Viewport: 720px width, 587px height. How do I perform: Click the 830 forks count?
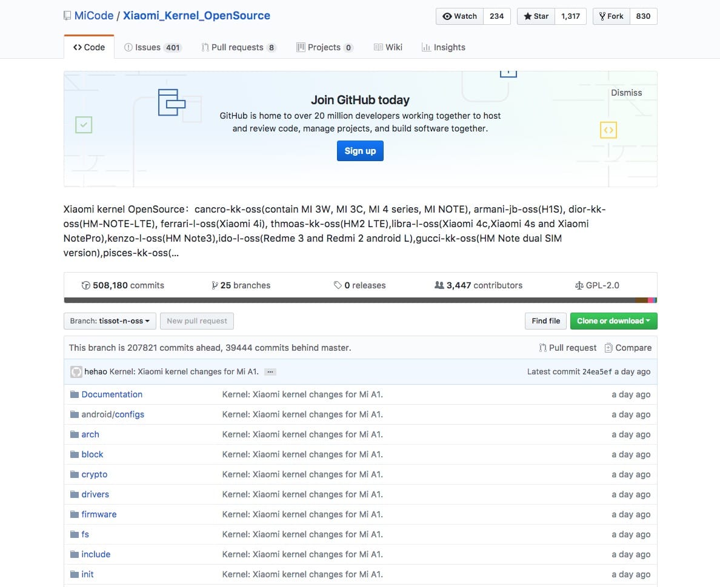click(643, 16)
